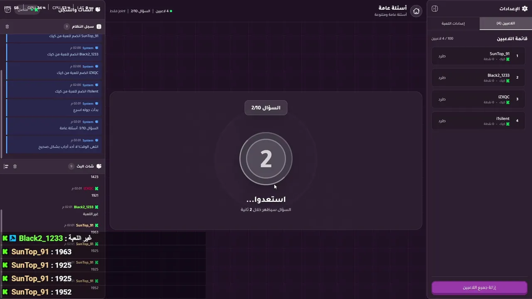Collapse the settings sidebar with the panel icon
The image size is (532, 299).
pos(435,9)
